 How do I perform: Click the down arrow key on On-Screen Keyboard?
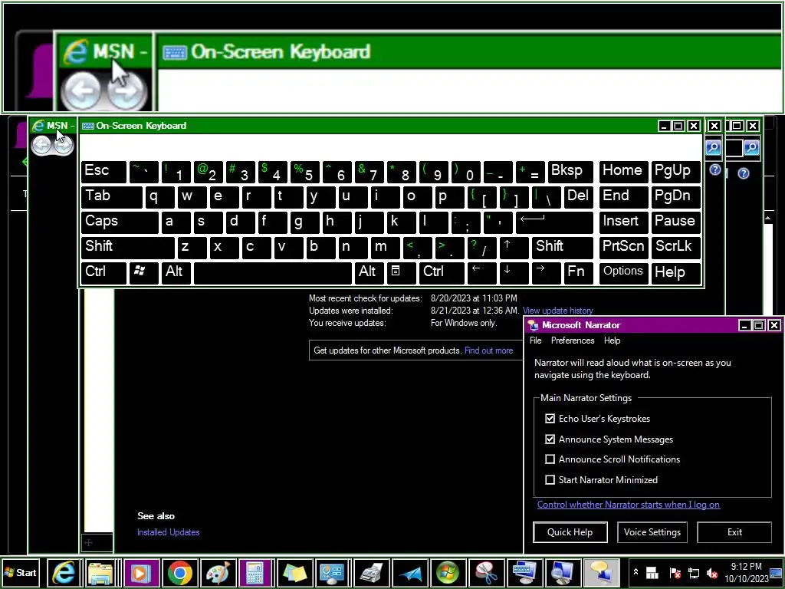tap(513, 272)
